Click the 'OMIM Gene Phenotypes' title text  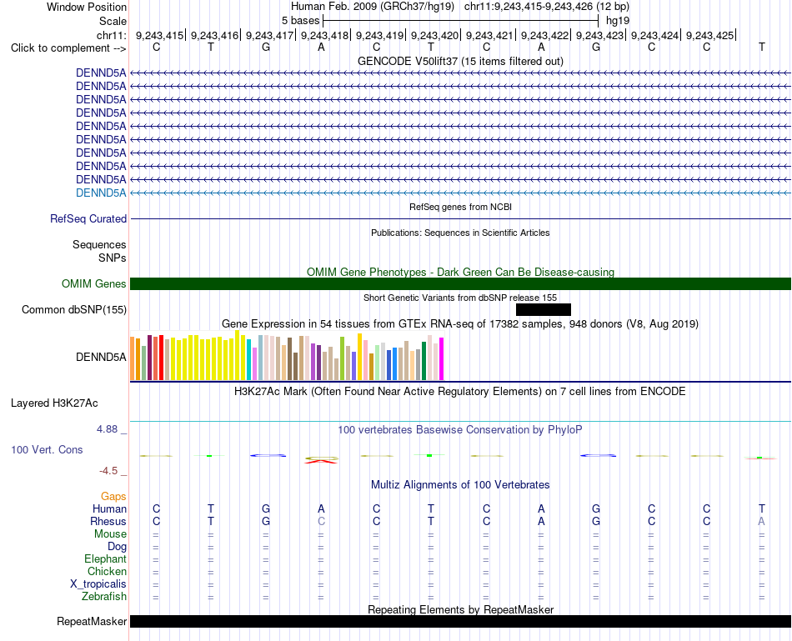coord(461,273)
